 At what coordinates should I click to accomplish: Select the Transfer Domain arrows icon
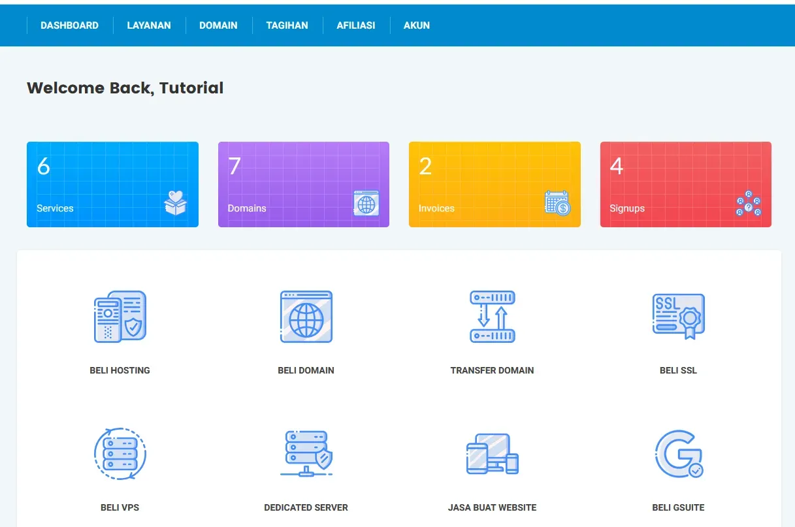point(493,317)
